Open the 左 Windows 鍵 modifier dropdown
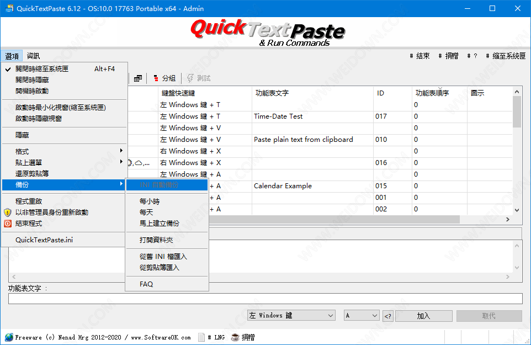This screenshot has width=531, height=345. pos(291,316)
